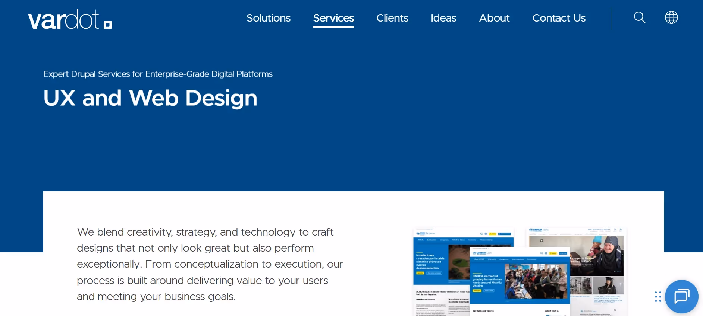This screenshot has height=316, width=703.
Task: Open the About menu item
Action: pos(494,18)
